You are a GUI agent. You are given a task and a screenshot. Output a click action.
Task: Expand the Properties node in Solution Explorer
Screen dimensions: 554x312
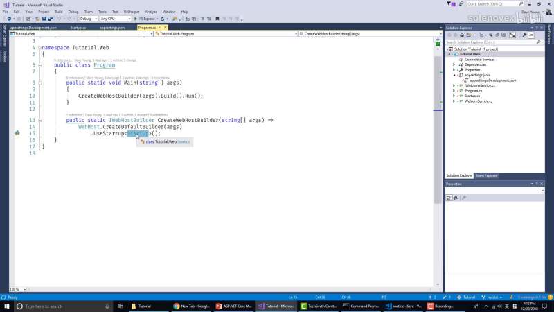(454, 70)
